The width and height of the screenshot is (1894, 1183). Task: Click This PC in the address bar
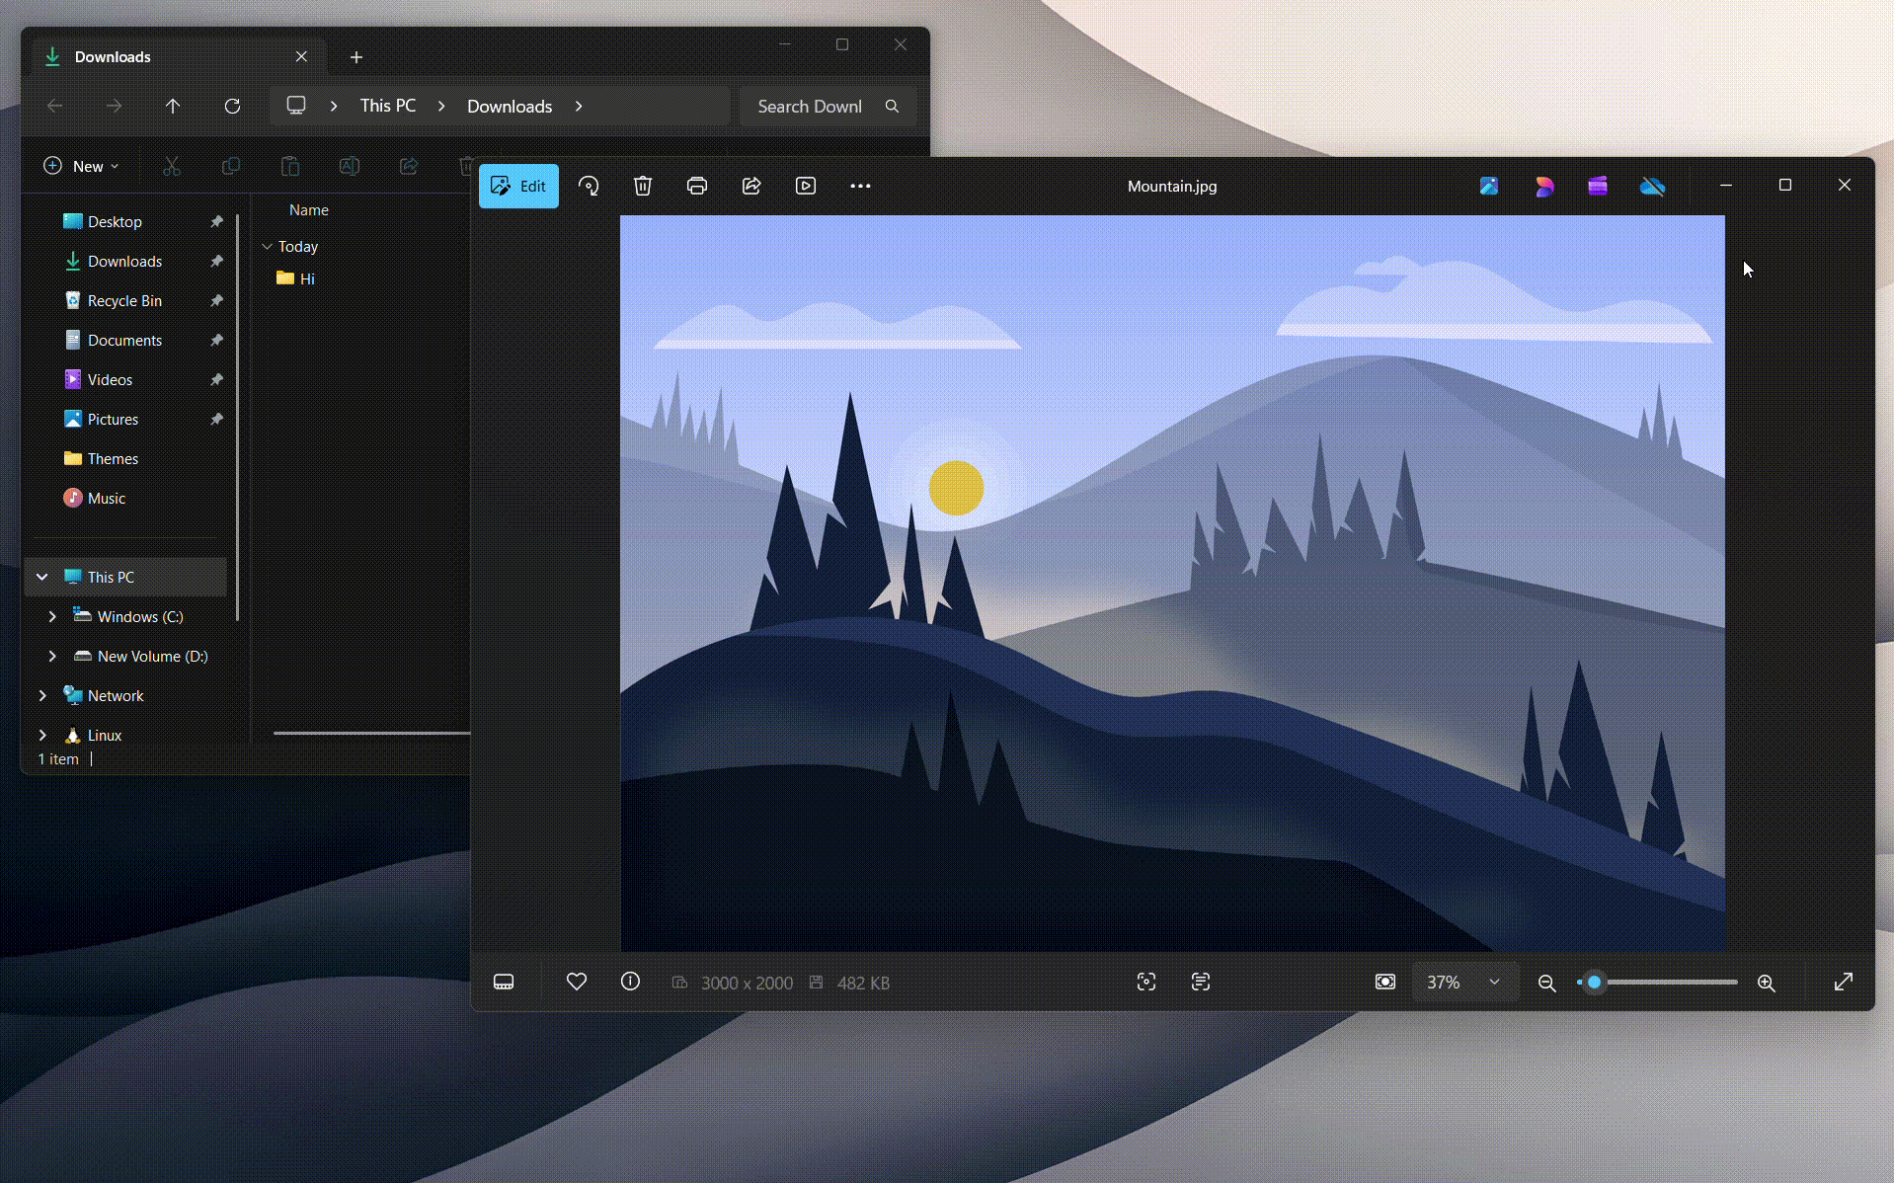coord(388,106)
